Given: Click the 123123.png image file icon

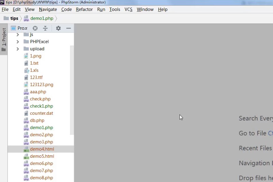Looking at the screenshot, I should click(x=26, y=84).
